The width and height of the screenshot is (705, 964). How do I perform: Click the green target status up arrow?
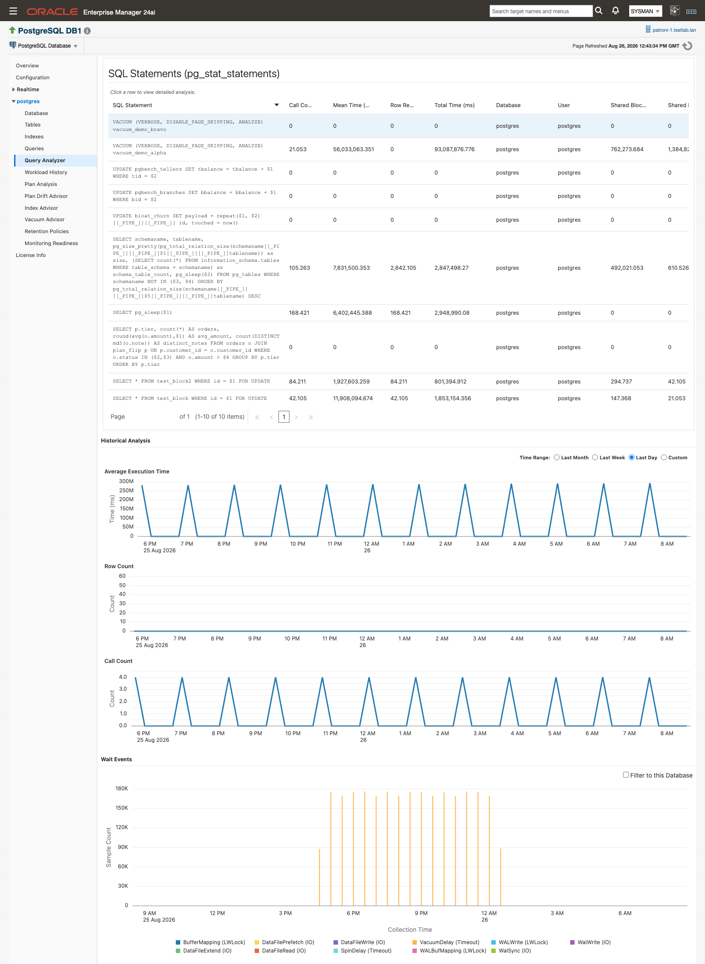pyautogui.click(x=12, y=30)
